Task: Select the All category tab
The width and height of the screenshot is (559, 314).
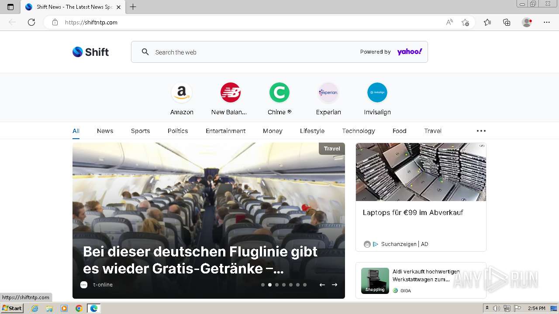Action: pyautogui.click(x=76, y=131)
